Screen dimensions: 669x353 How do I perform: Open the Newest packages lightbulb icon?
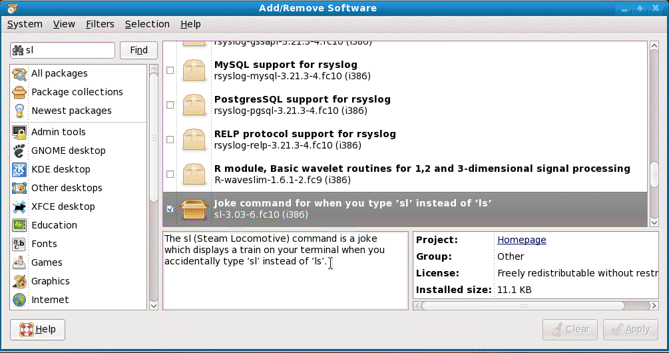tap(19, 111)
